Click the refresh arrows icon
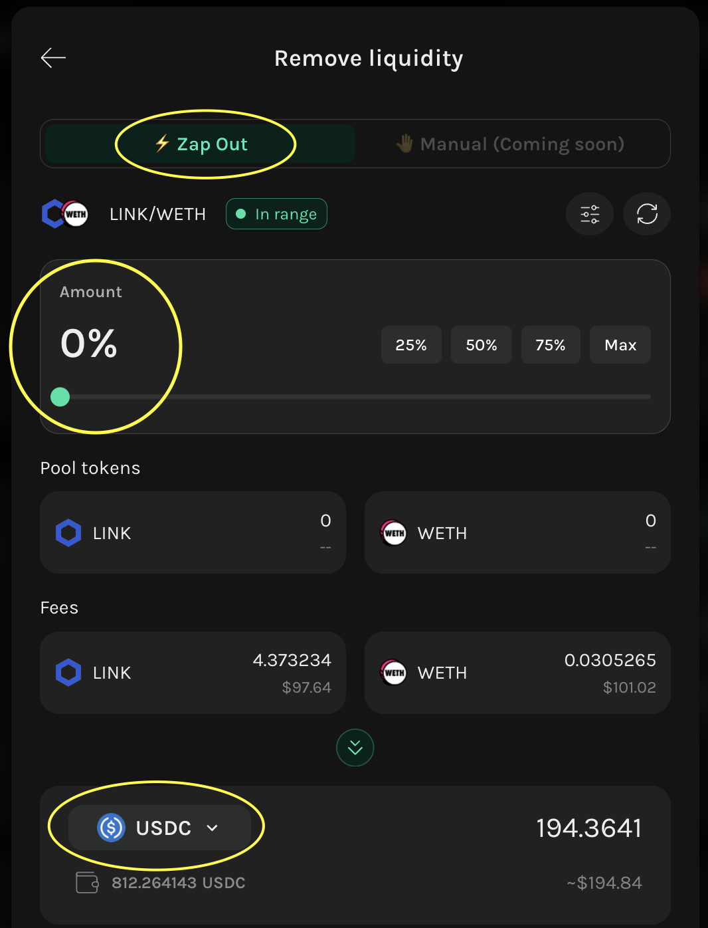708x928 pixels. (647, 214)
